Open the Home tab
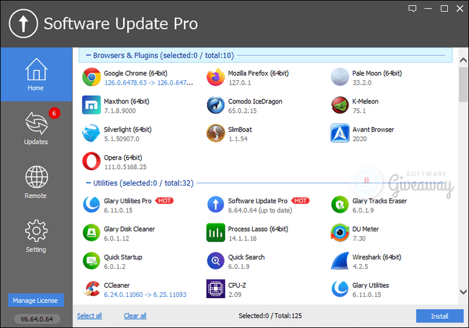Screen dimensions: 469x328 click(x=36, y=74)
